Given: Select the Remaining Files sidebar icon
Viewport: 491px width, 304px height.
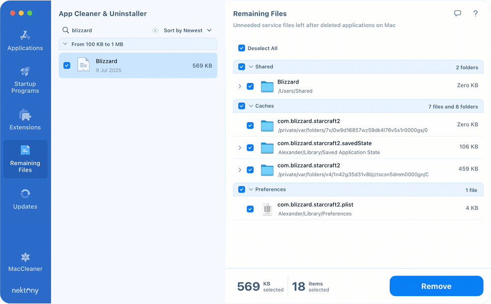Looking at the screenshot, I should click(x=25, y=150).
